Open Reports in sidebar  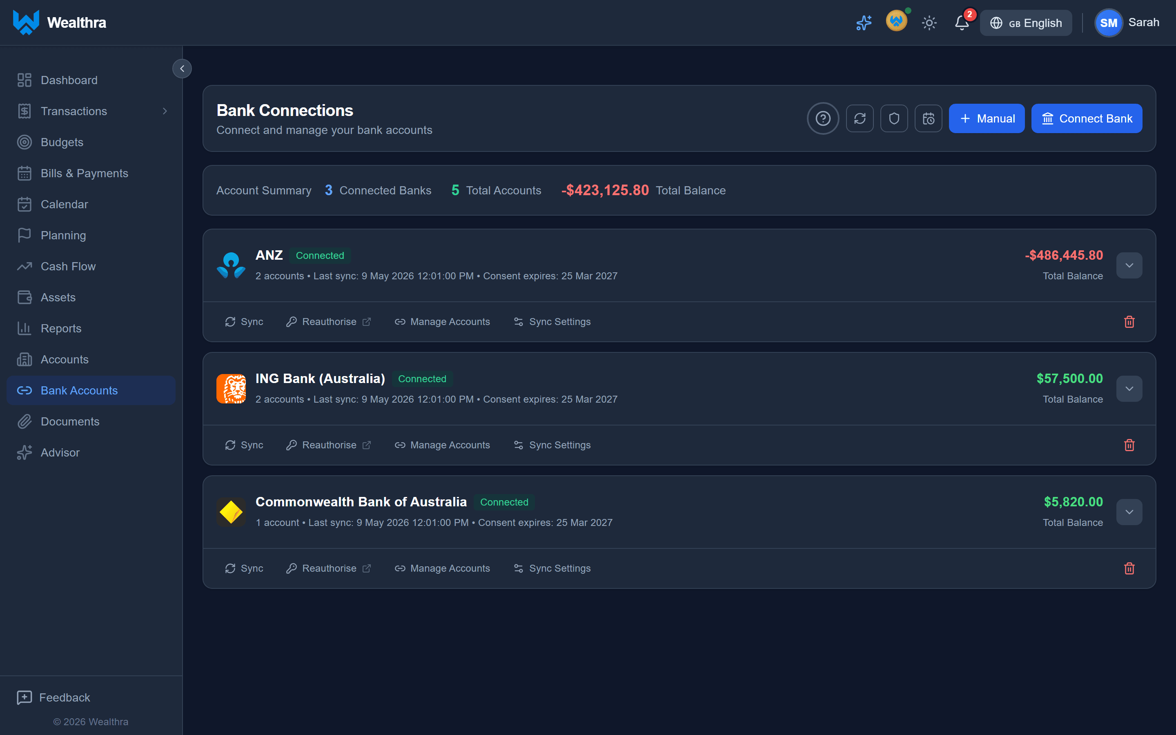tap(91, 329)
